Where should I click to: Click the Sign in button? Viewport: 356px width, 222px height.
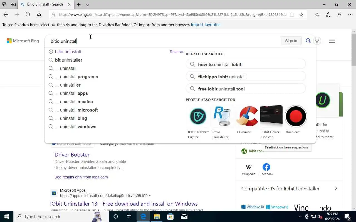tap(291, 41)
